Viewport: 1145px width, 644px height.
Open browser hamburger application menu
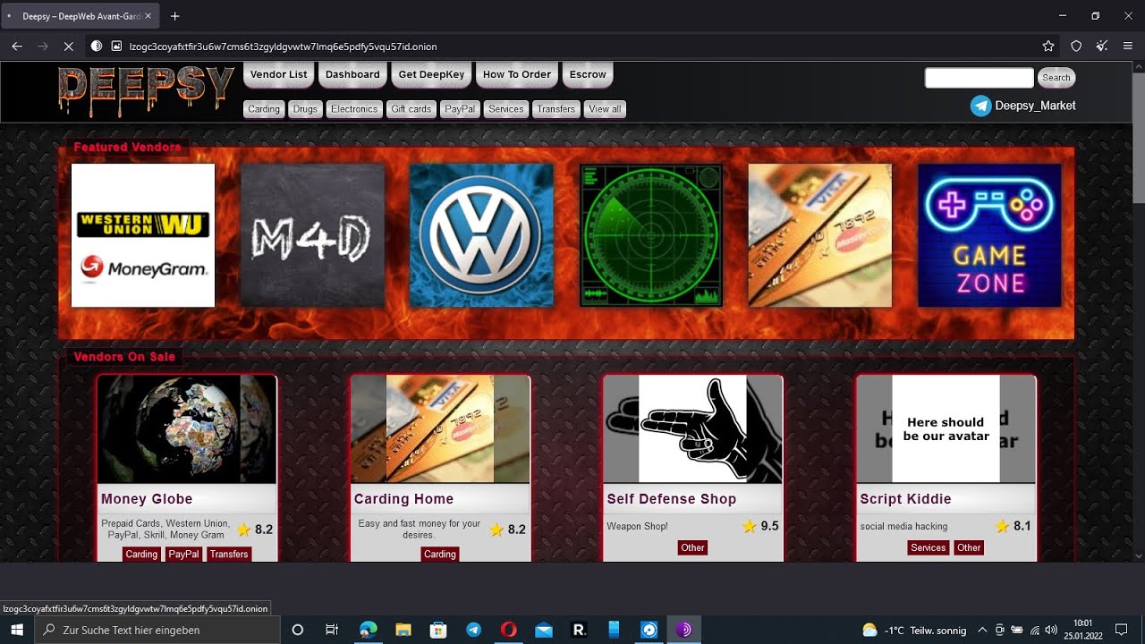point(1128,46)
